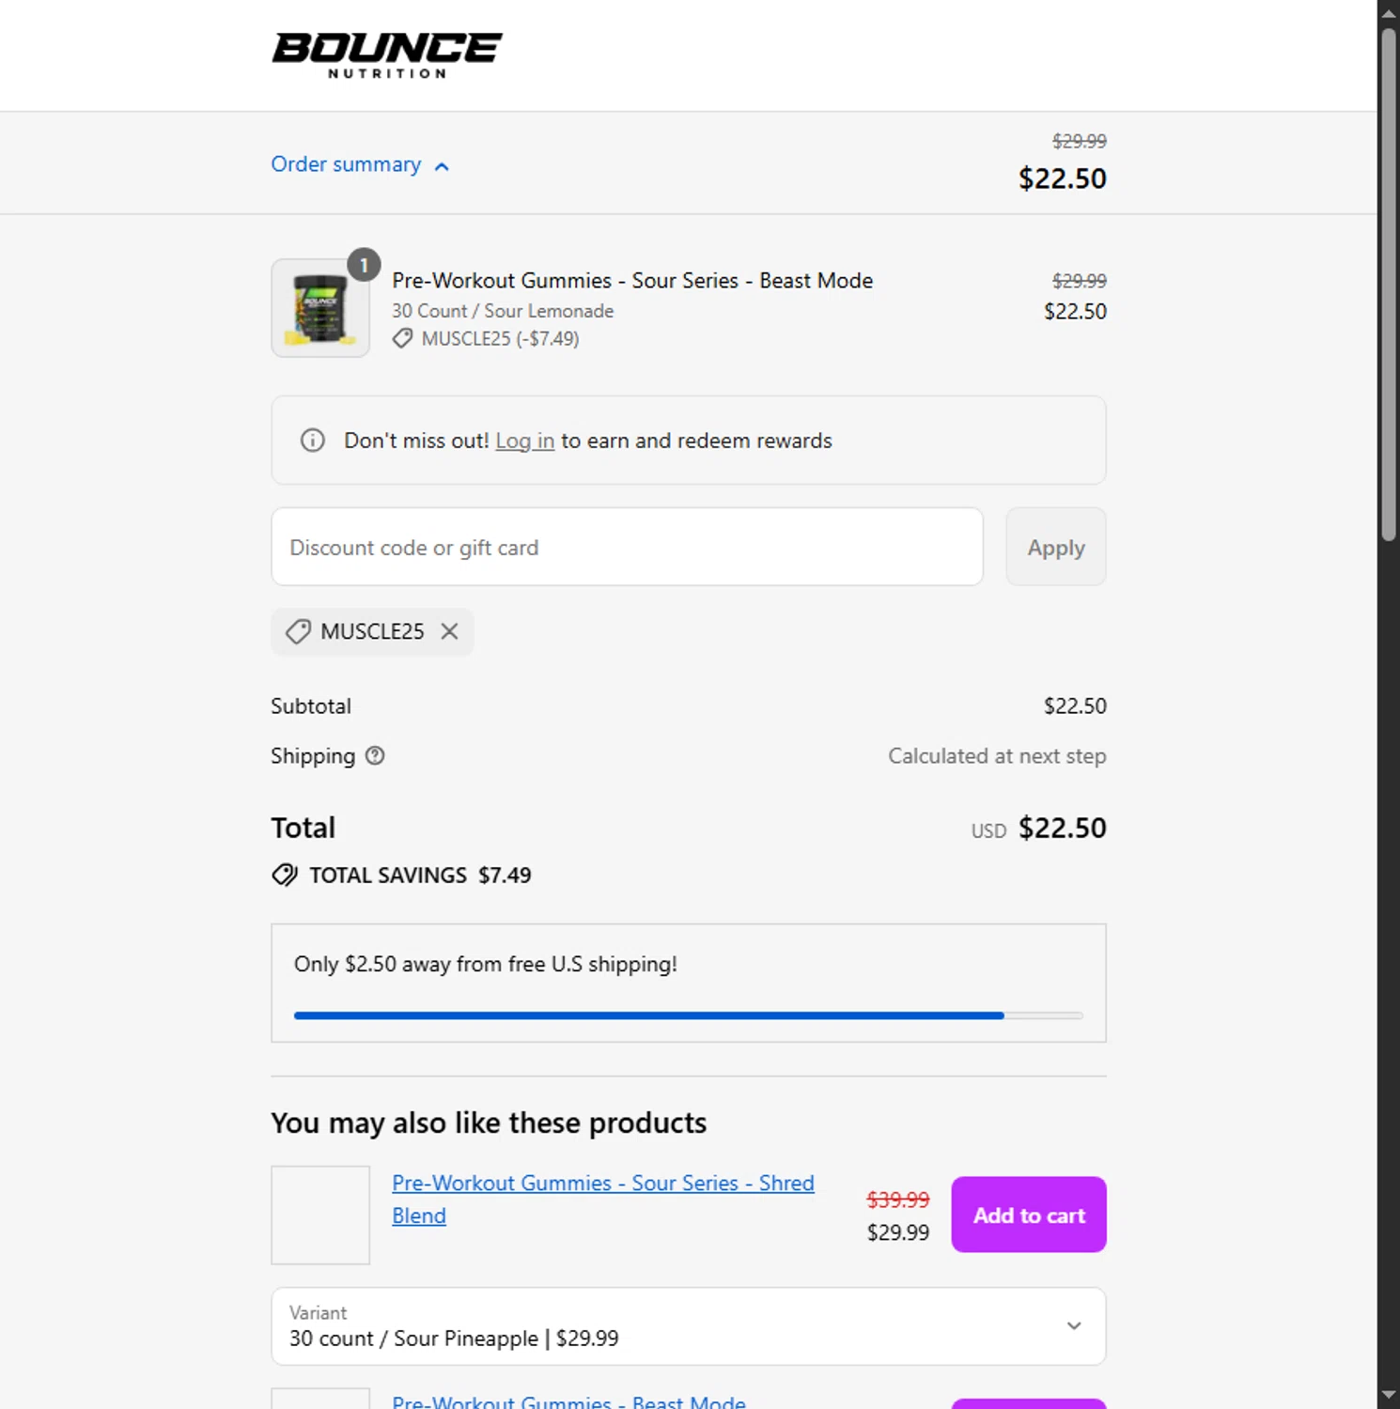
Task: Click the info icon in rewards notice
Action: click(313, 441)
